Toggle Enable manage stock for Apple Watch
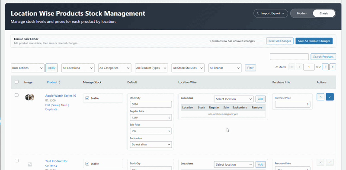The image size is (346, 170). pos(87,98)
